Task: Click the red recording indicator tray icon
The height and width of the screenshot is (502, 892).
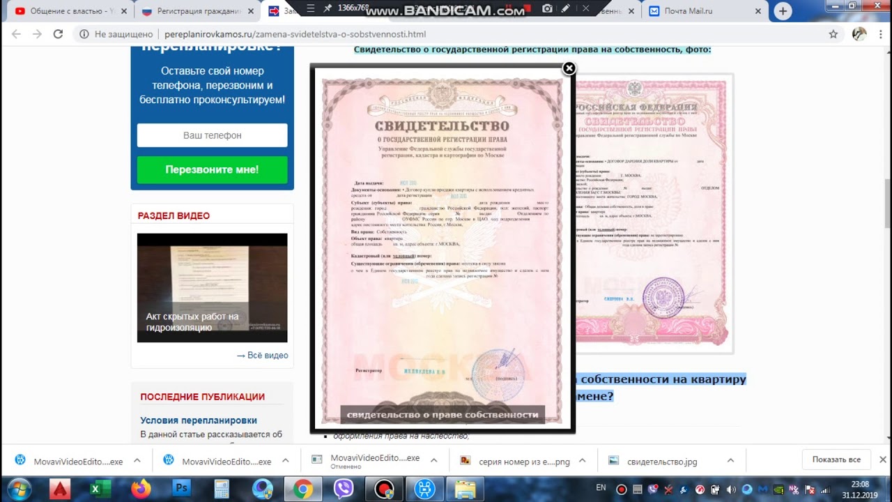Action: point(622,489)
